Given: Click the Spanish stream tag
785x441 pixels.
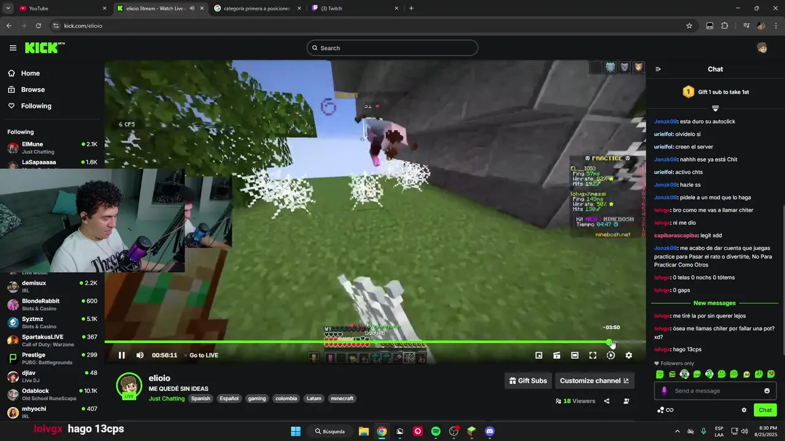Looking at the screenshot, I should [201, 398].
